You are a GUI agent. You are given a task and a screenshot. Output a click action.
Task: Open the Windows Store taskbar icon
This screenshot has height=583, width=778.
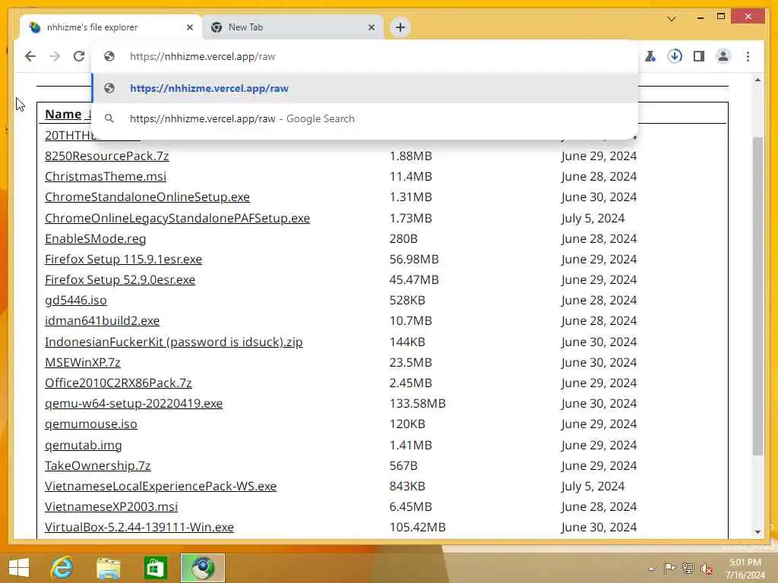click(155, 568)
